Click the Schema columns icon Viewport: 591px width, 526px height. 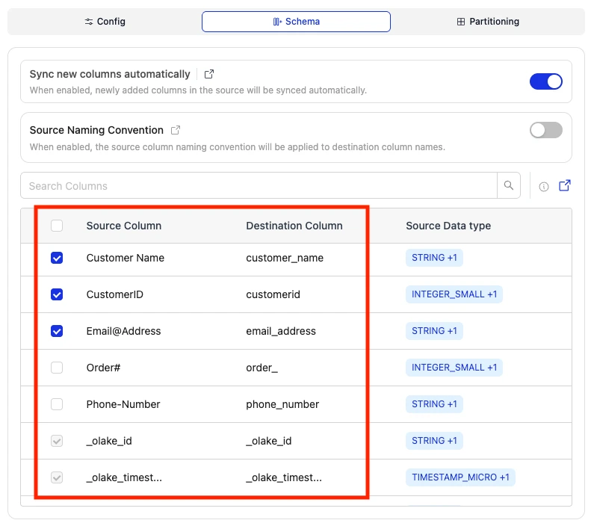coord(277,22)
